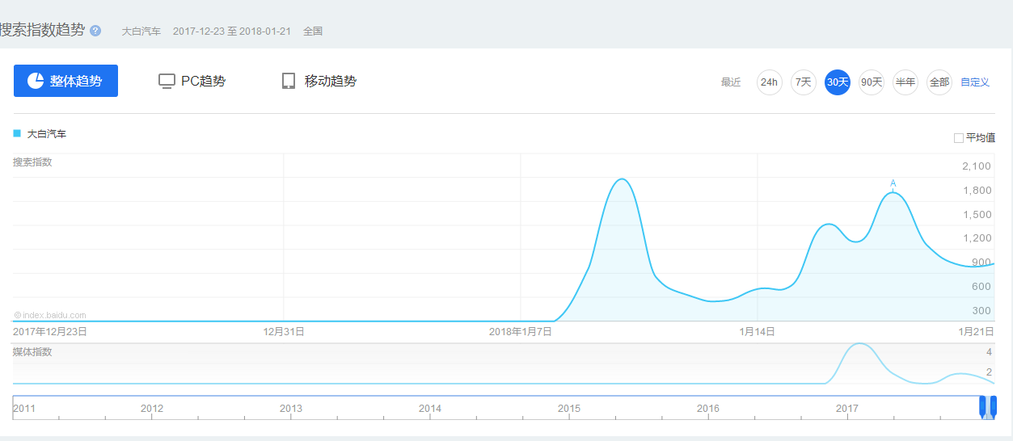Open the 自定义 custom date range
Image resolution: width=1013 pixels, height=441 pixels.
click(974, 82)
